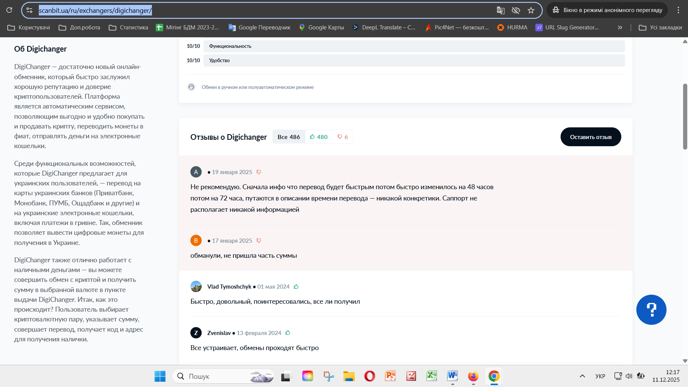Reload the page with the refresh icon
688x387 pixels.
pyautogui.click(x=9, y=10)
